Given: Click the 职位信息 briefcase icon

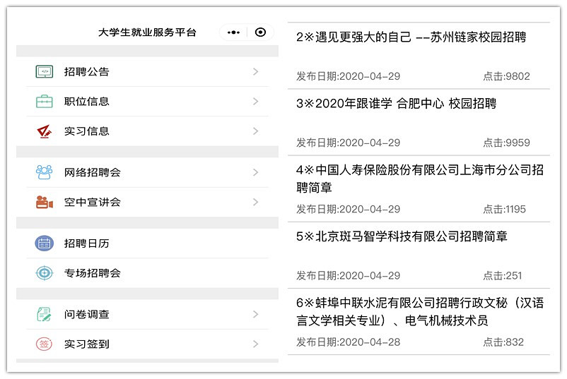Looking at the screenshot, I should pos(45,102).
